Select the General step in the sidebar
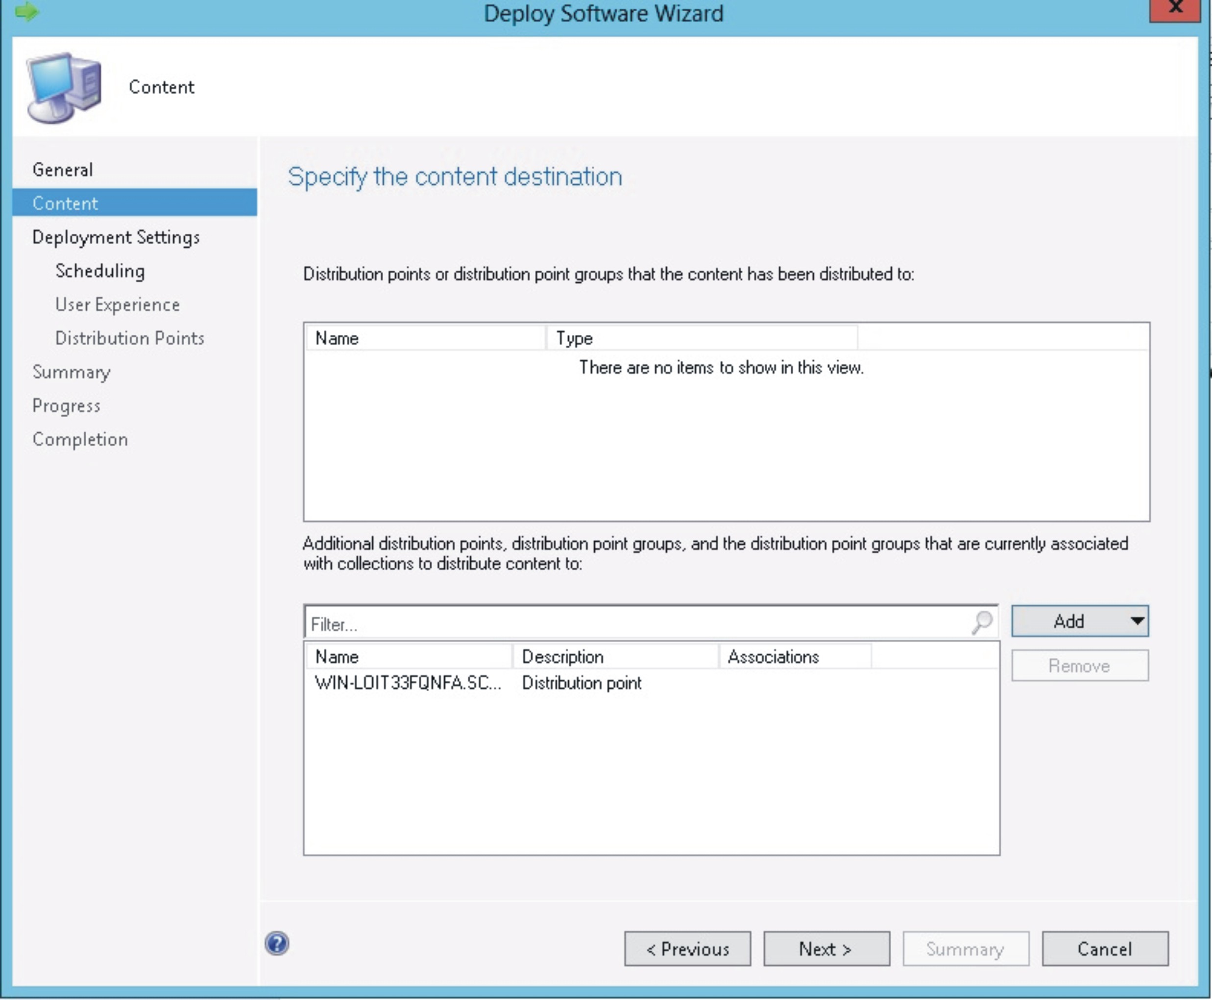 pyautogui.click(x=63, y=170)
